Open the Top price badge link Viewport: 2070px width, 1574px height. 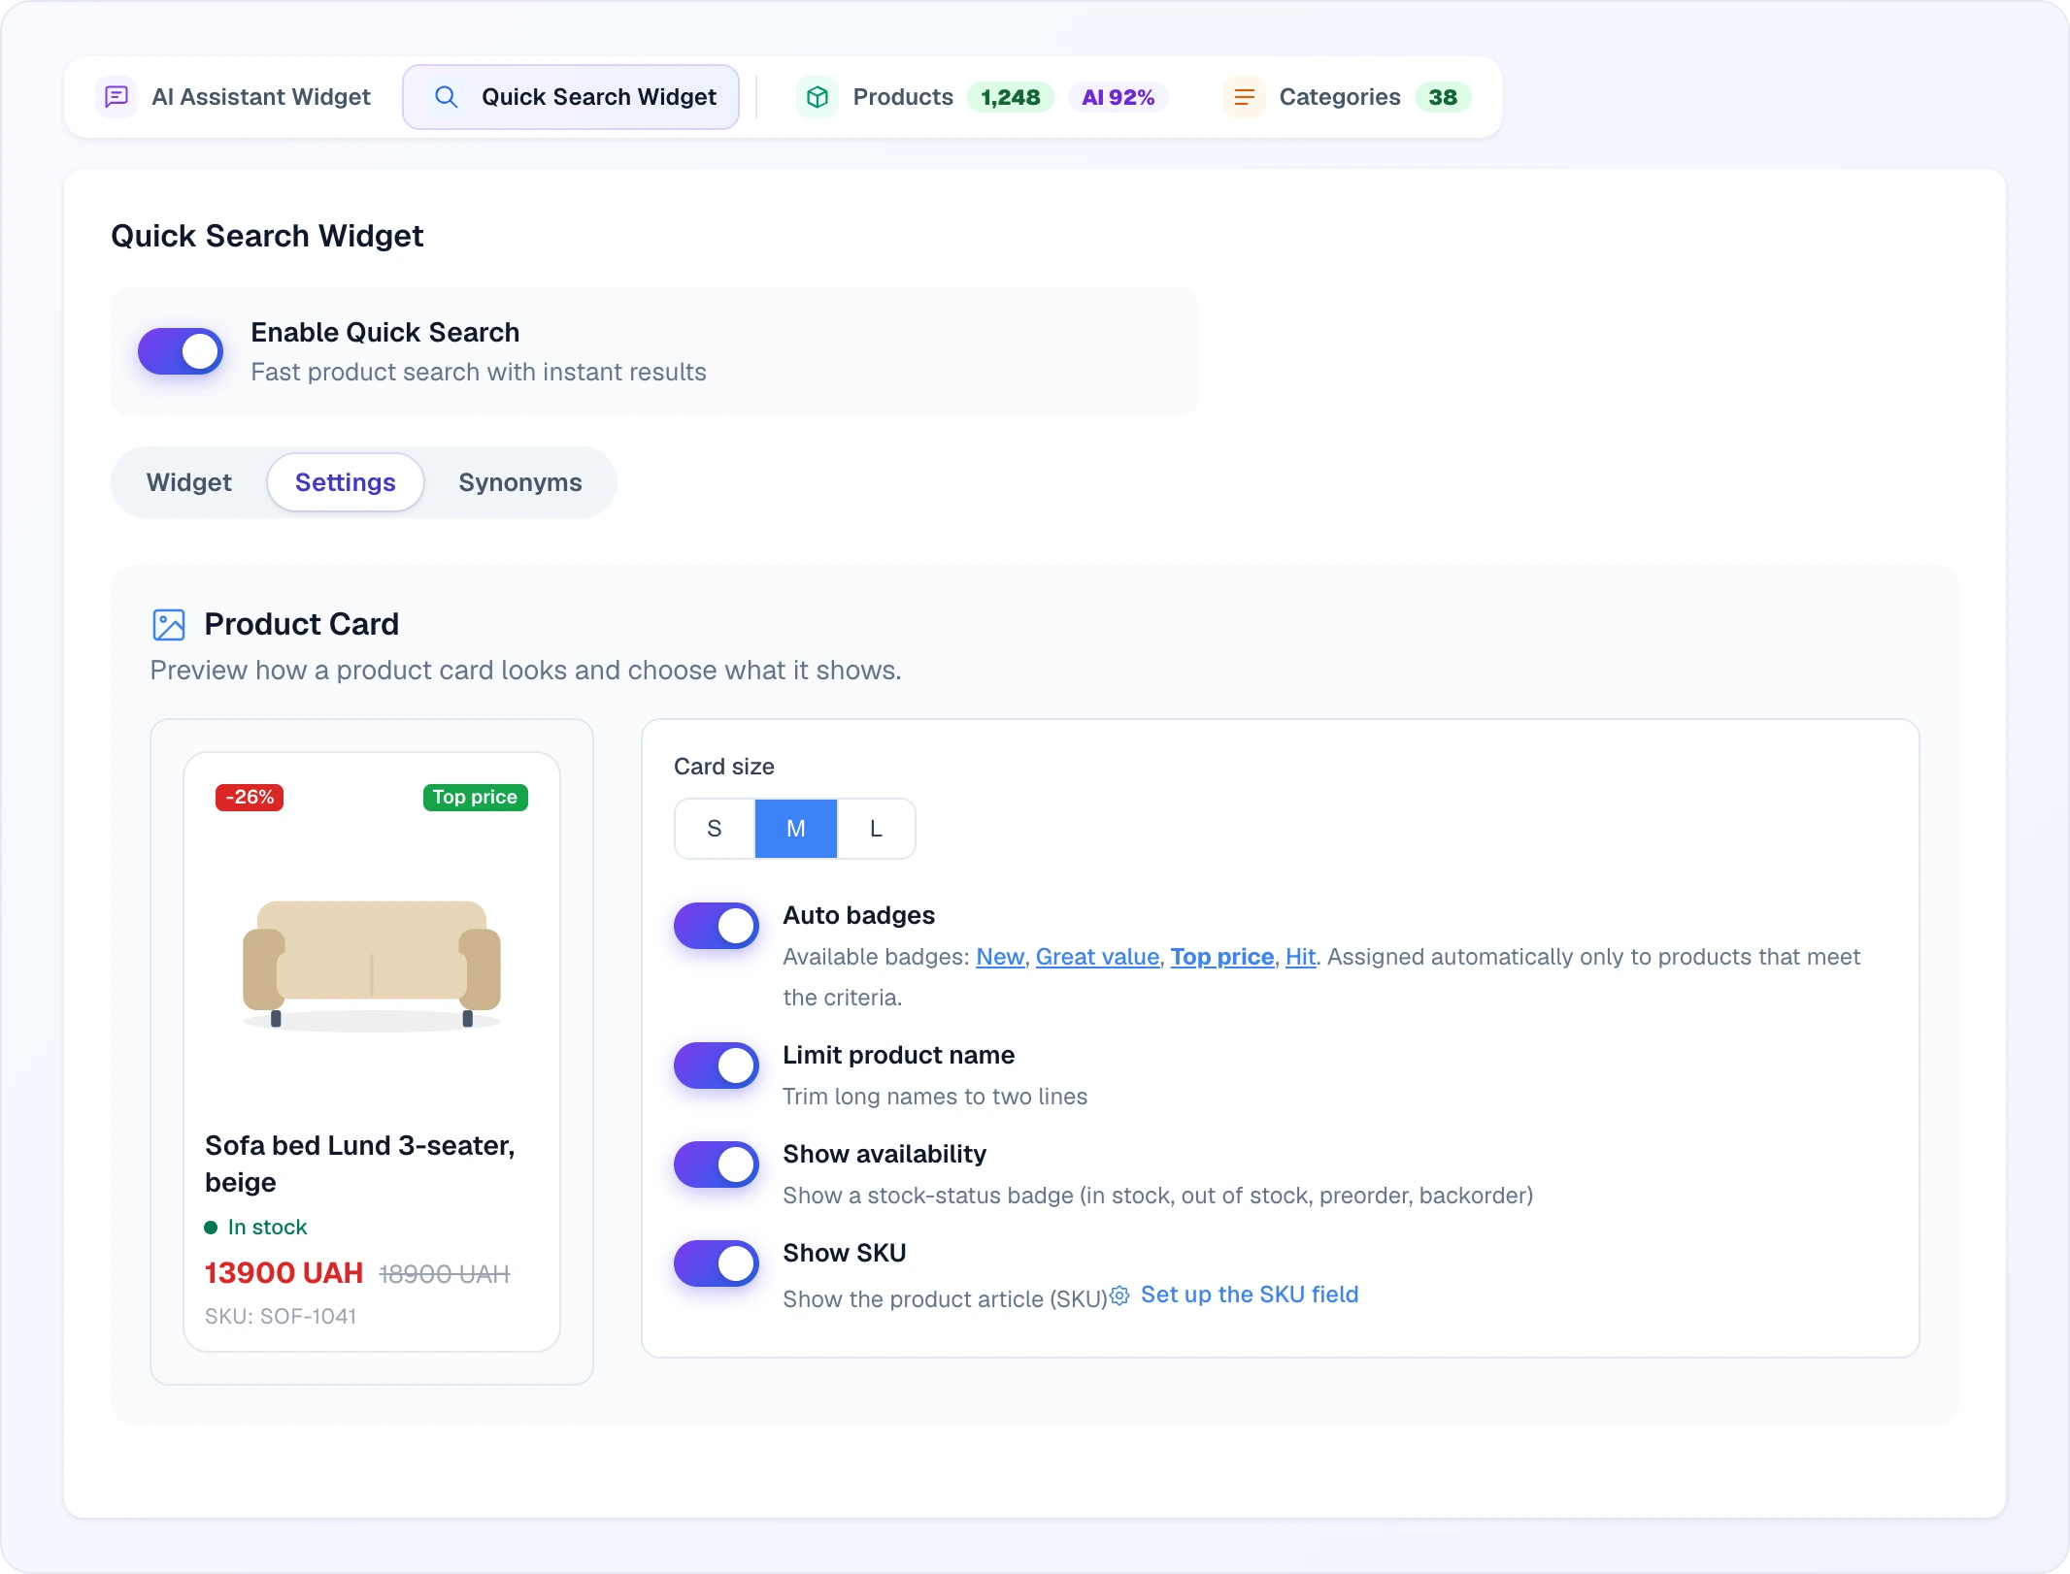(x=1222, y=957)
